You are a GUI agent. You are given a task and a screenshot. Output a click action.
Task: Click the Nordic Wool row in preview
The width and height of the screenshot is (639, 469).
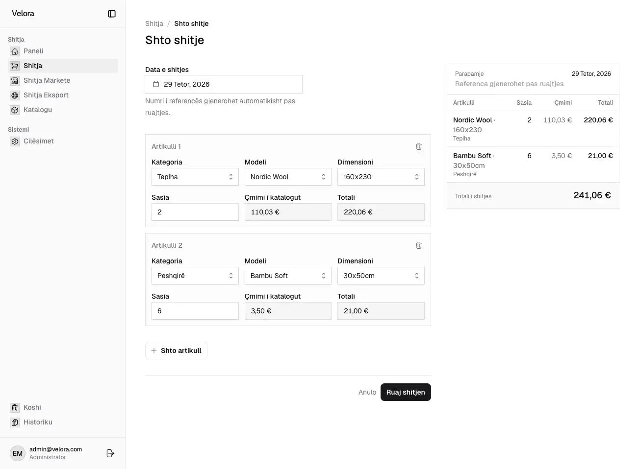[533, 129]
